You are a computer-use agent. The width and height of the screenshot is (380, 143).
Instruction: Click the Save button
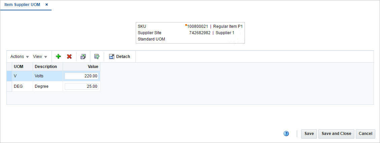tap(309, 134)
